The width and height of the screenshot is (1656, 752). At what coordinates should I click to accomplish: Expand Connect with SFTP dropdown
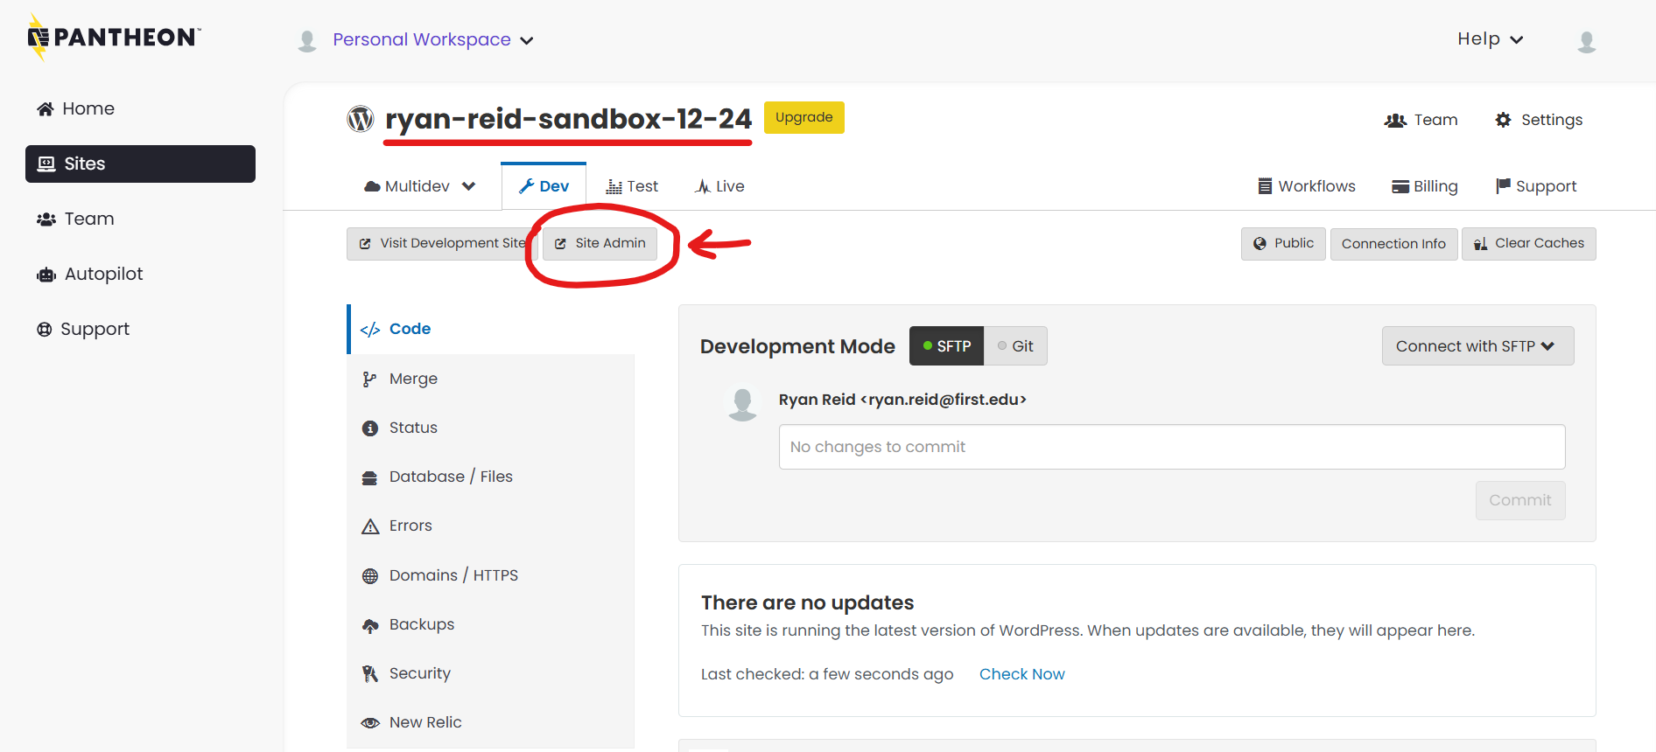click(1477, 346)
